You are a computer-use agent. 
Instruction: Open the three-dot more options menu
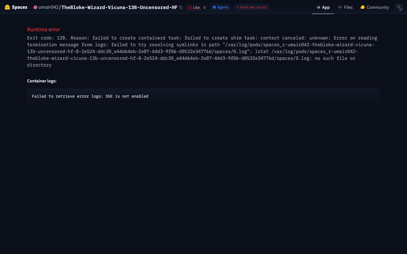click(399, 7)
